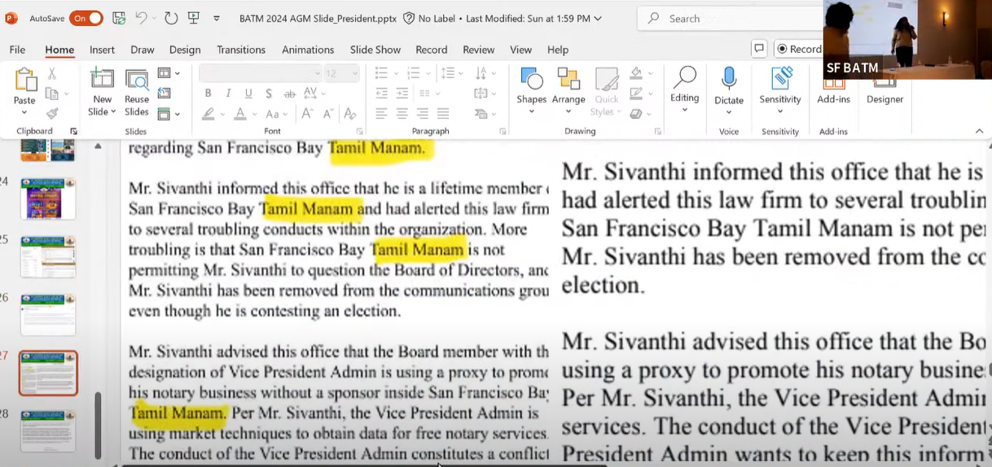The height and width of the screenshot is (467, 992).
Task: Justify the paragraph text
Action: [442, 114]
